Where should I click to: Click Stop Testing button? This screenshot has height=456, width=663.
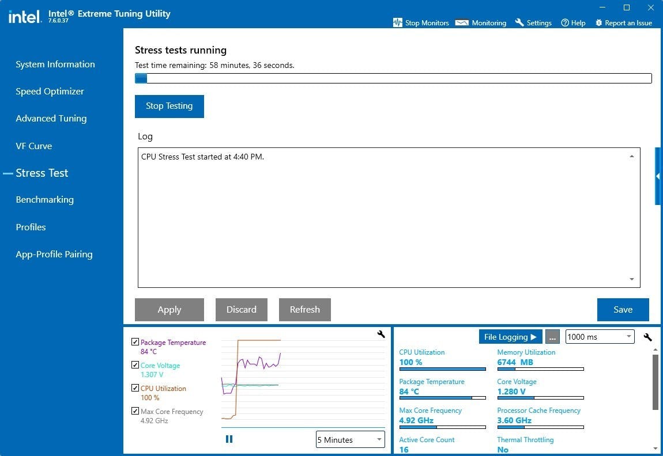(x=169, y=106)
